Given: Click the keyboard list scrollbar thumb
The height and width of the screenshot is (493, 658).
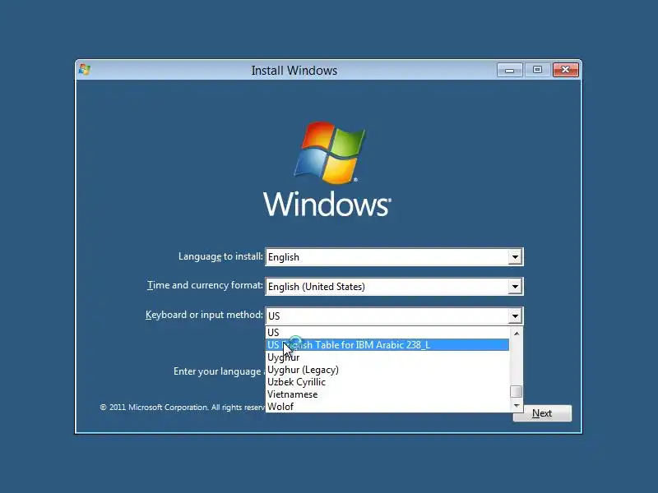Looking at the screenshot, I should coord(517,392).
